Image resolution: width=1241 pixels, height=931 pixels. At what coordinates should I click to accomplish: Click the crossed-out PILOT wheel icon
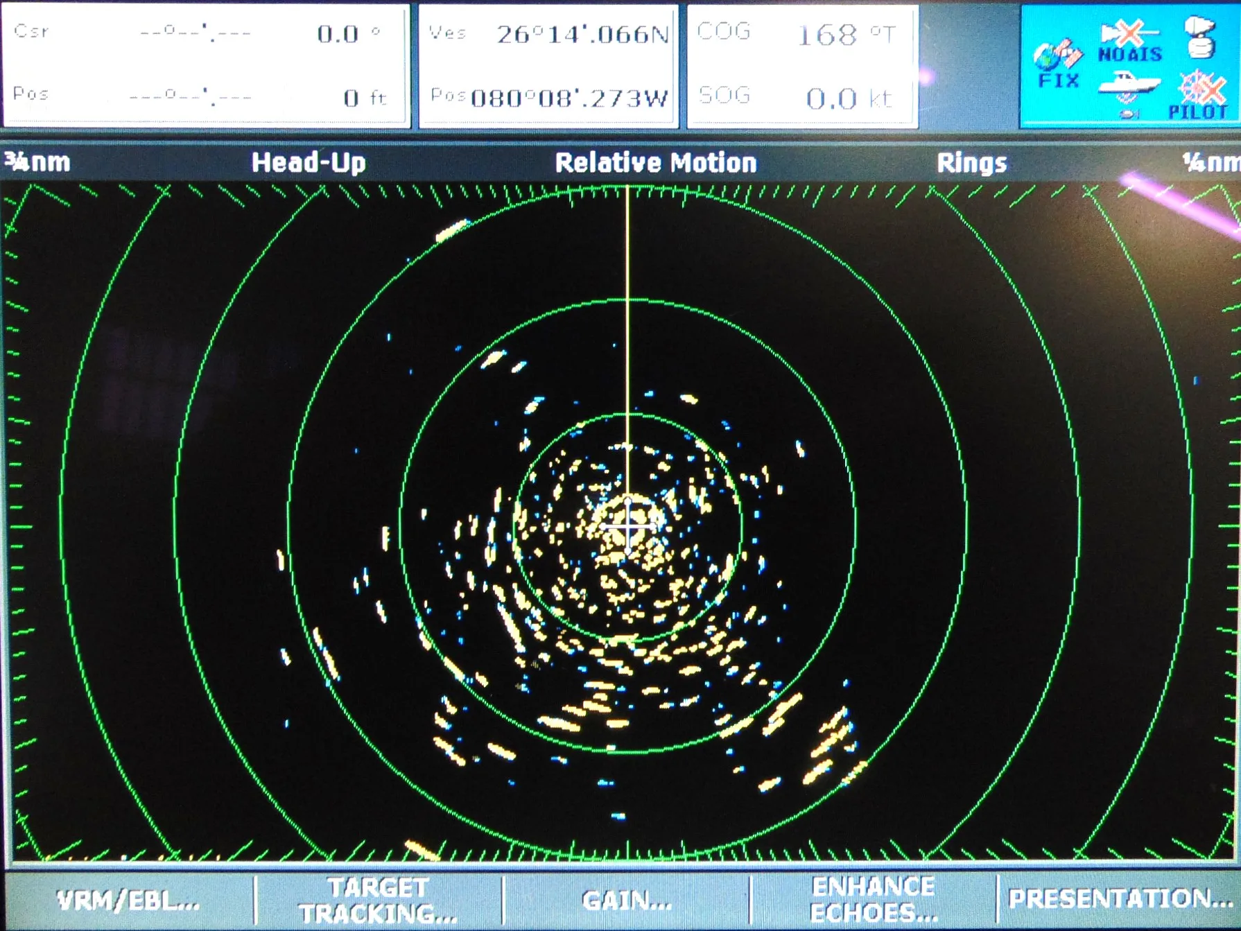tap(1199, 96)
